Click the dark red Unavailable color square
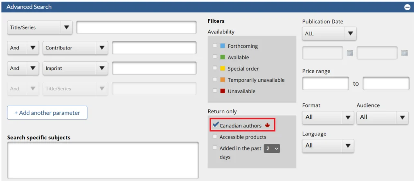419x181 pixels. (222, 91)
